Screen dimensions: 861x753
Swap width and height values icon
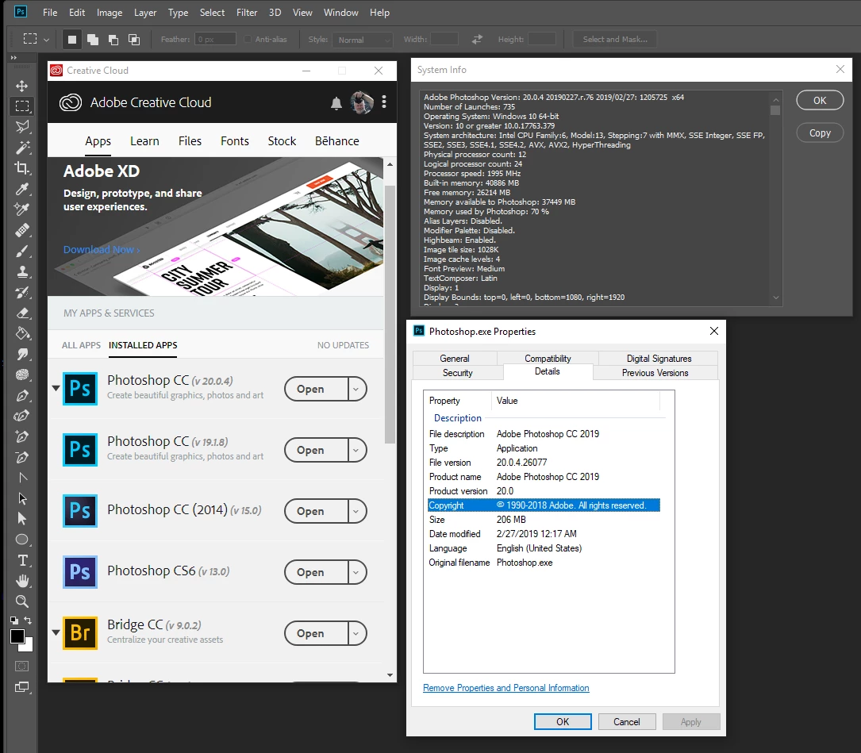click(x=477, y=39)
